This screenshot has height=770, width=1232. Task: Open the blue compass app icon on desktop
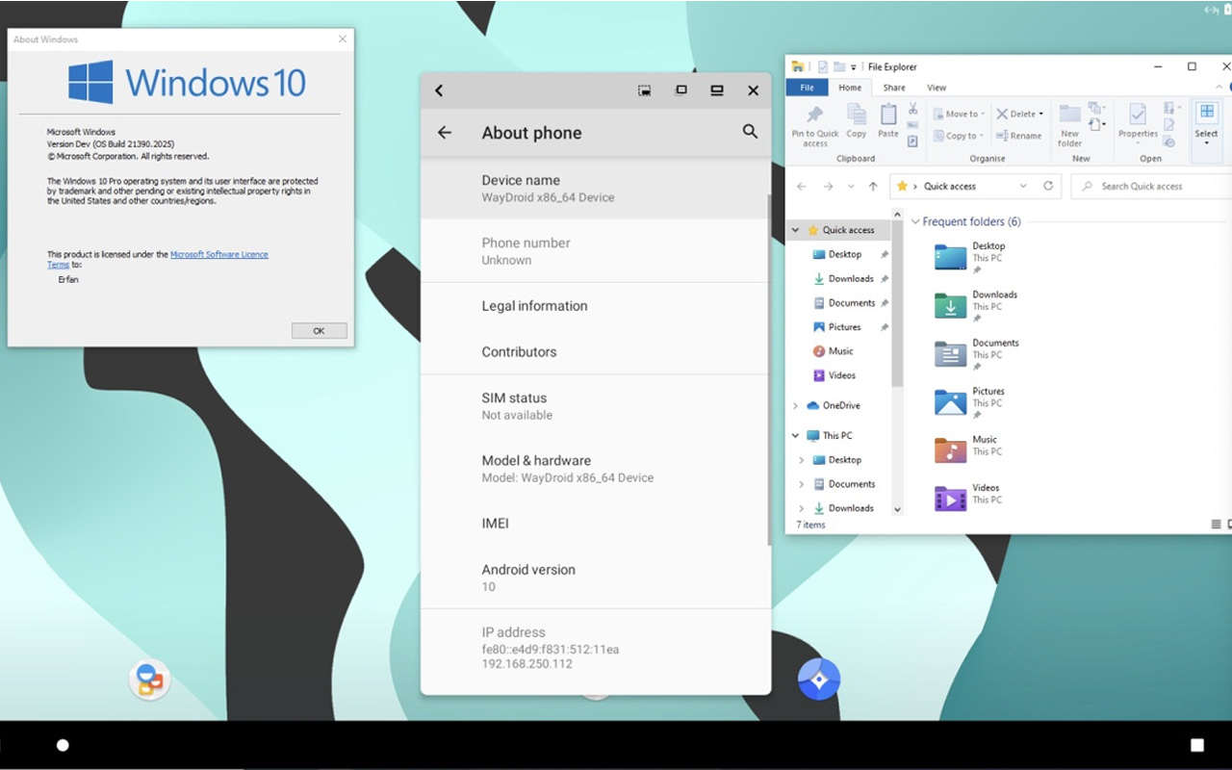819,680
